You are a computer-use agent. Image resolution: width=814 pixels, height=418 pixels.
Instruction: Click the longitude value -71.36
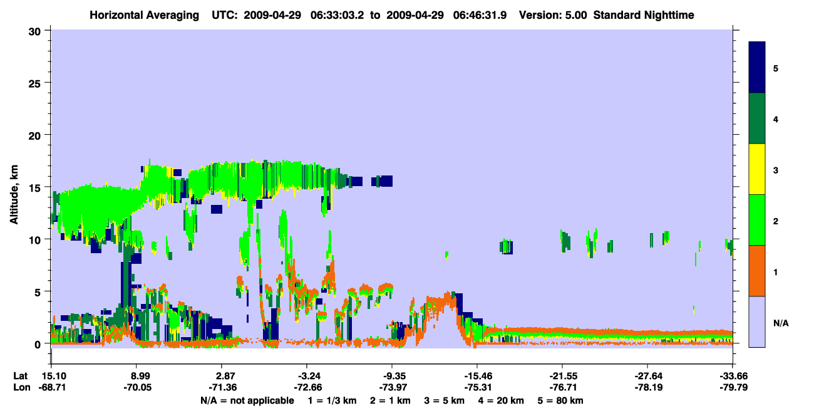pos(221,388)
